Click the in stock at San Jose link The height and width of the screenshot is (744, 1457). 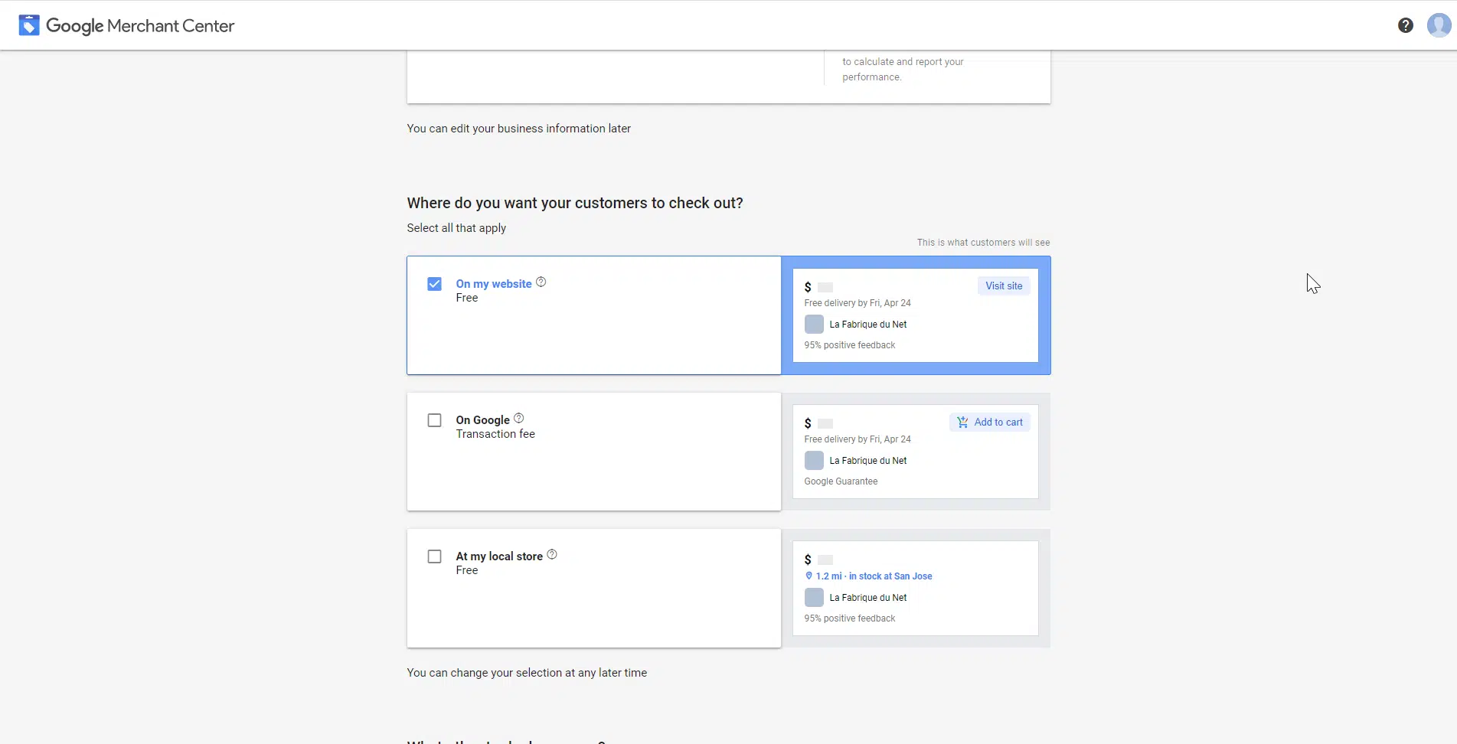(x=890, y=576)
